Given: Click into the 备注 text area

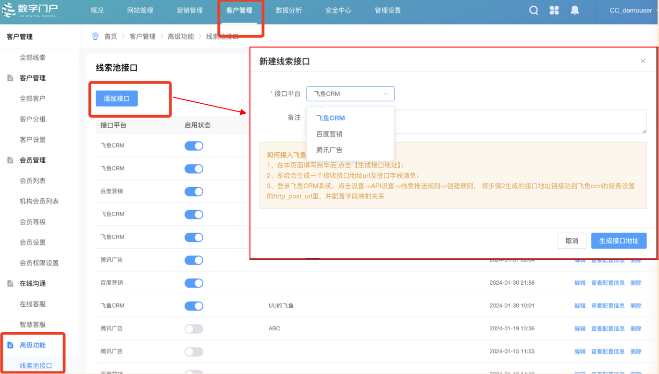Looking at the screenshot, I should coord(476,121).
